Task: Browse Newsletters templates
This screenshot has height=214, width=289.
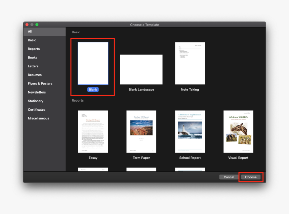Action: coord(37,92)
